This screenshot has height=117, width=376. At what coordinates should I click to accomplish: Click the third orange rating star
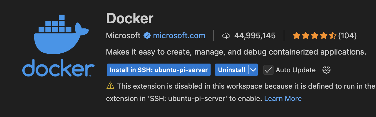(x=314, y=36)
